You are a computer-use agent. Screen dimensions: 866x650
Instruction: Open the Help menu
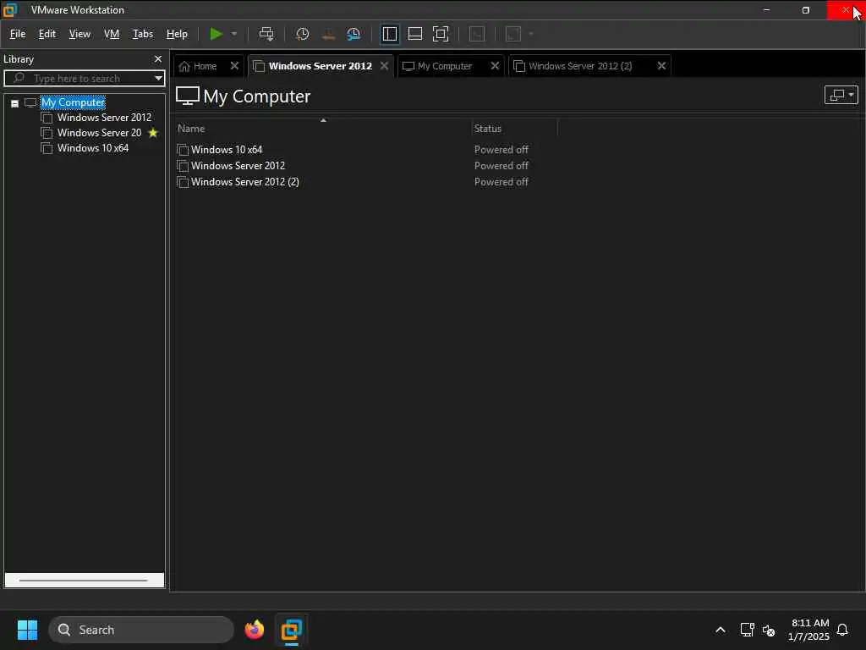pos(177,34)
